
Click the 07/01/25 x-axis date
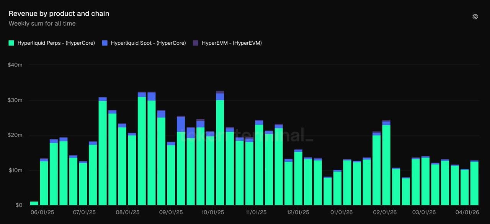pos(84,212)
